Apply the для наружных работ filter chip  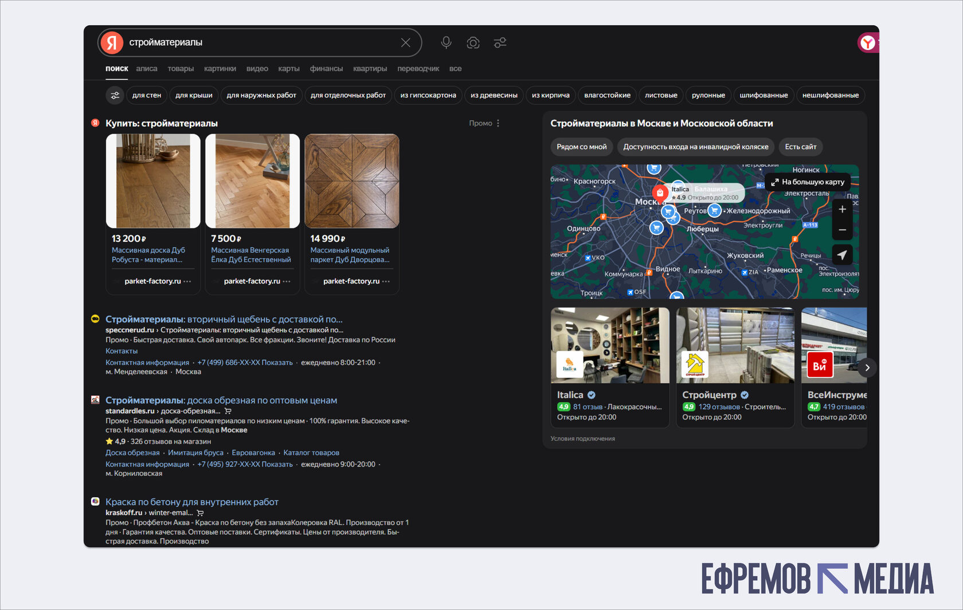(x=261, y=95)
